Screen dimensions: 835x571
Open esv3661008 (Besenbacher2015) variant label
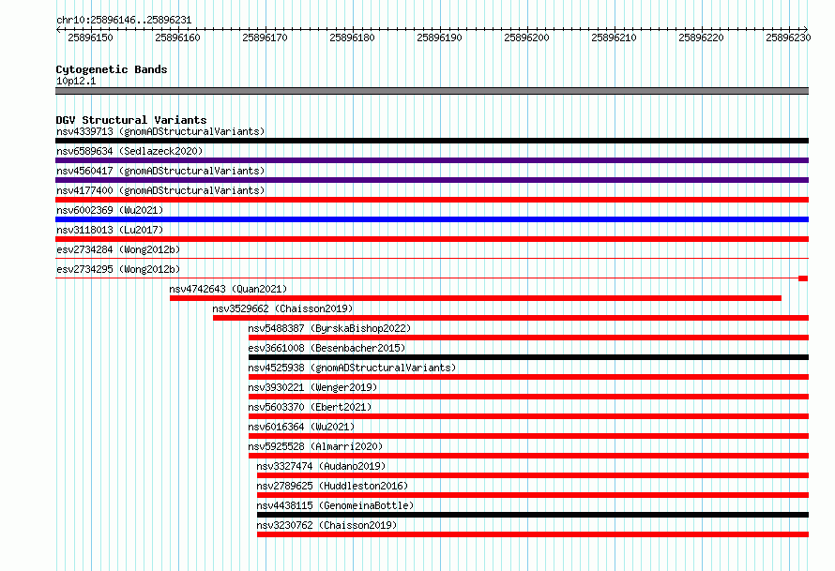click(326, 348)
